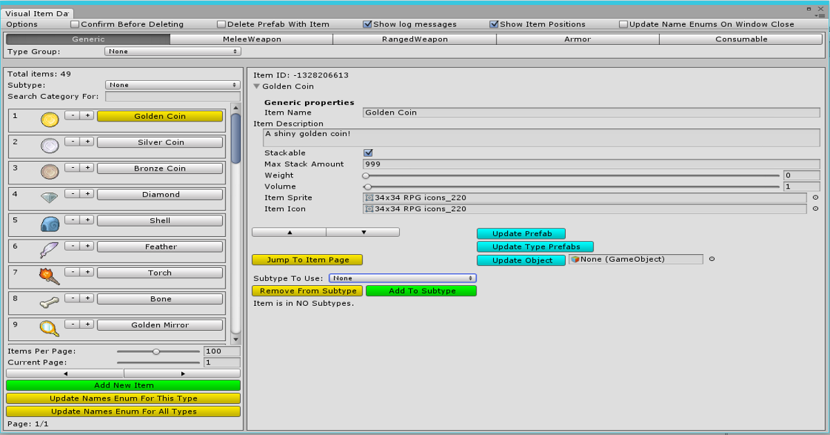The image size is (830, 435).
Task: Uncheck the Stackable checkbox
Action: 369,153
